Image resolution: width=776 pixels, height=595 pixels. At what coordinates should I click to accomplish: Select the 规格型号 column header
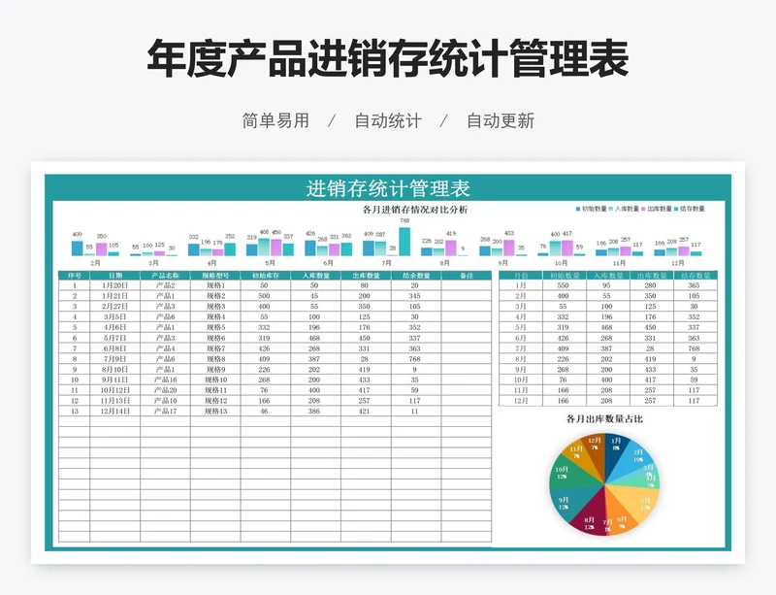click(215, 276)
